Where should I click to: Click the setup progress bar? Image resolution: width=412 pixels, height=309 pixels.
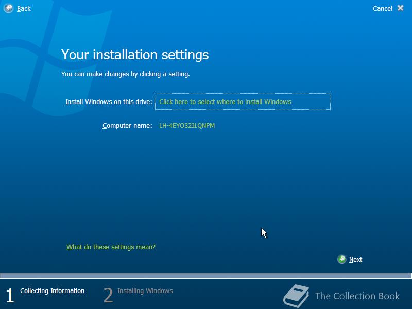[206, 276]
